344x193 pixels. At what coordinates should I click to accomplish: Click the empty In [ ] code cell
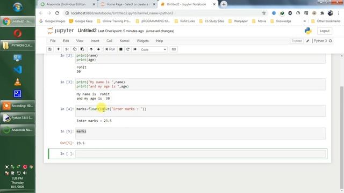[x=200, y=154]
